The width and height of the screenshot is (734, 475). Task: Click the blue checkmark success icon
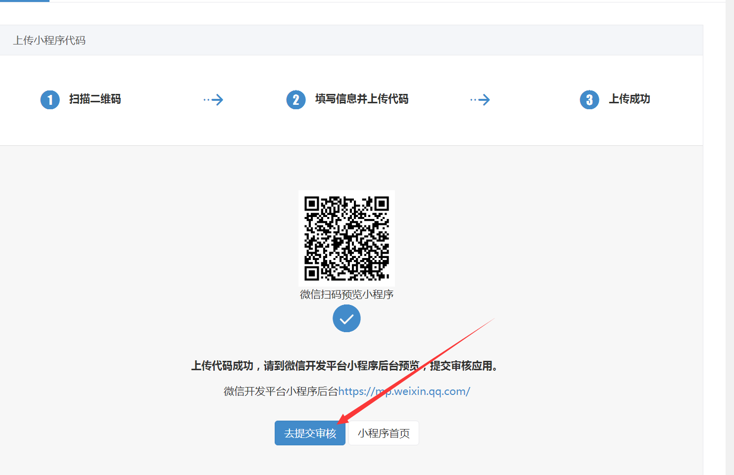tap(346, 318)
